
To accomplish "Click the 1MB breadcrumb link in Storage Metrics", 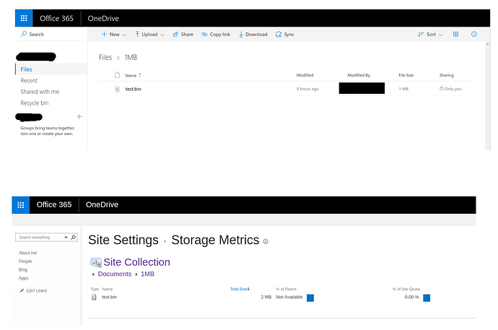I will pos(148,274).
